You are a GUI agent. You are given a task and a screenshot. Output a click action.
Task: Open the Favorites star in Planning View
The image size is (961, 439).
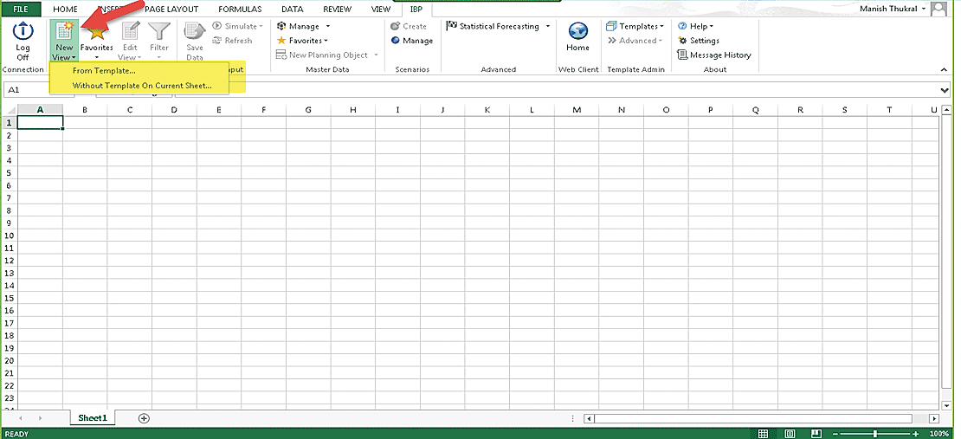(97, 30)
